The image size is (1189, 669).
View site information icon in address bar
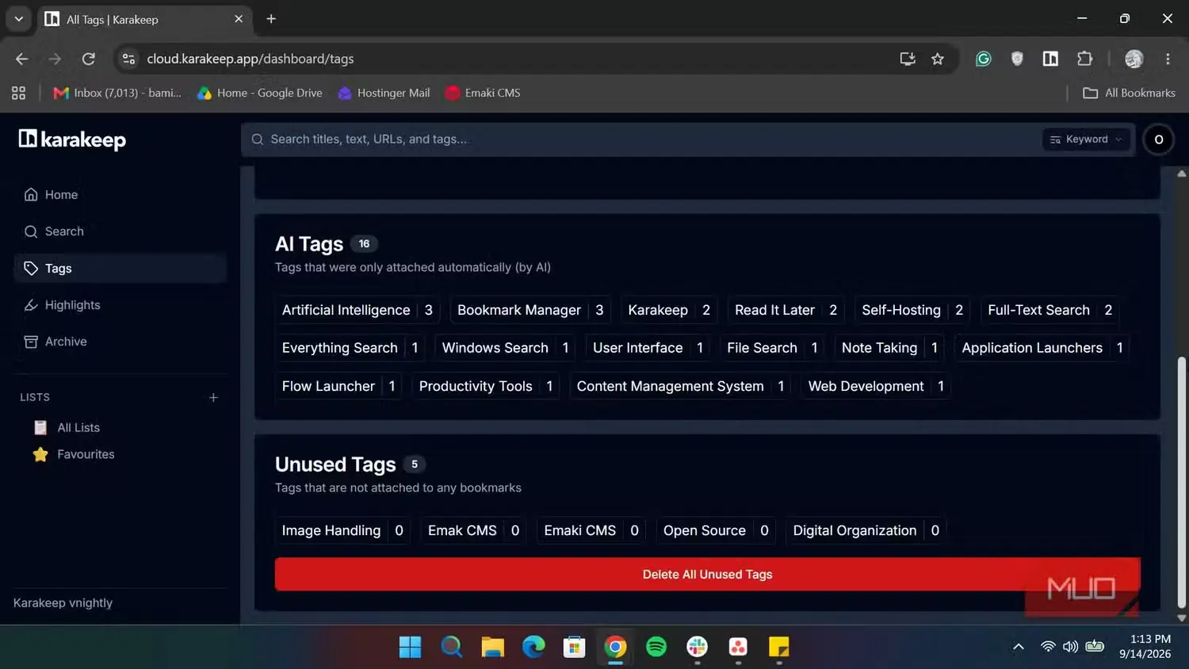click(x=128, y=59)
